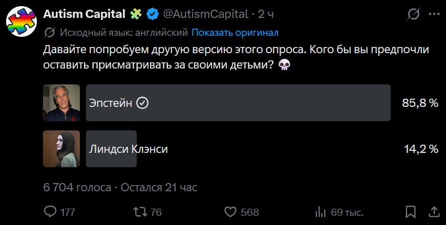Like the post with heart icon
Image resolution: width=446 pixels, height=225 pixels.
click(x=230, y=212)
